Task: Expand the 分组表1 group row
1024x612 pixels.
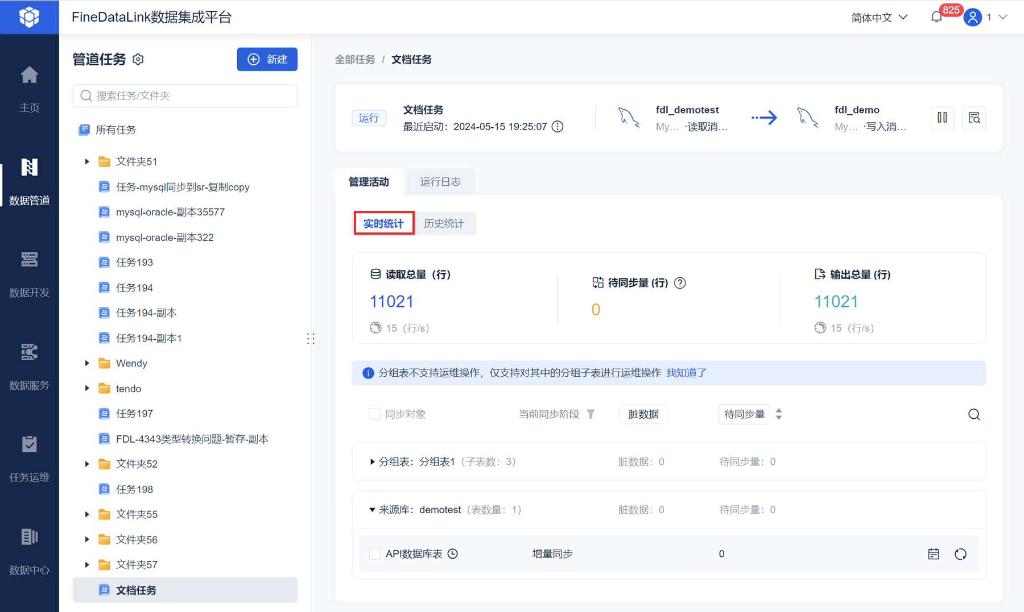Action: 372,462
